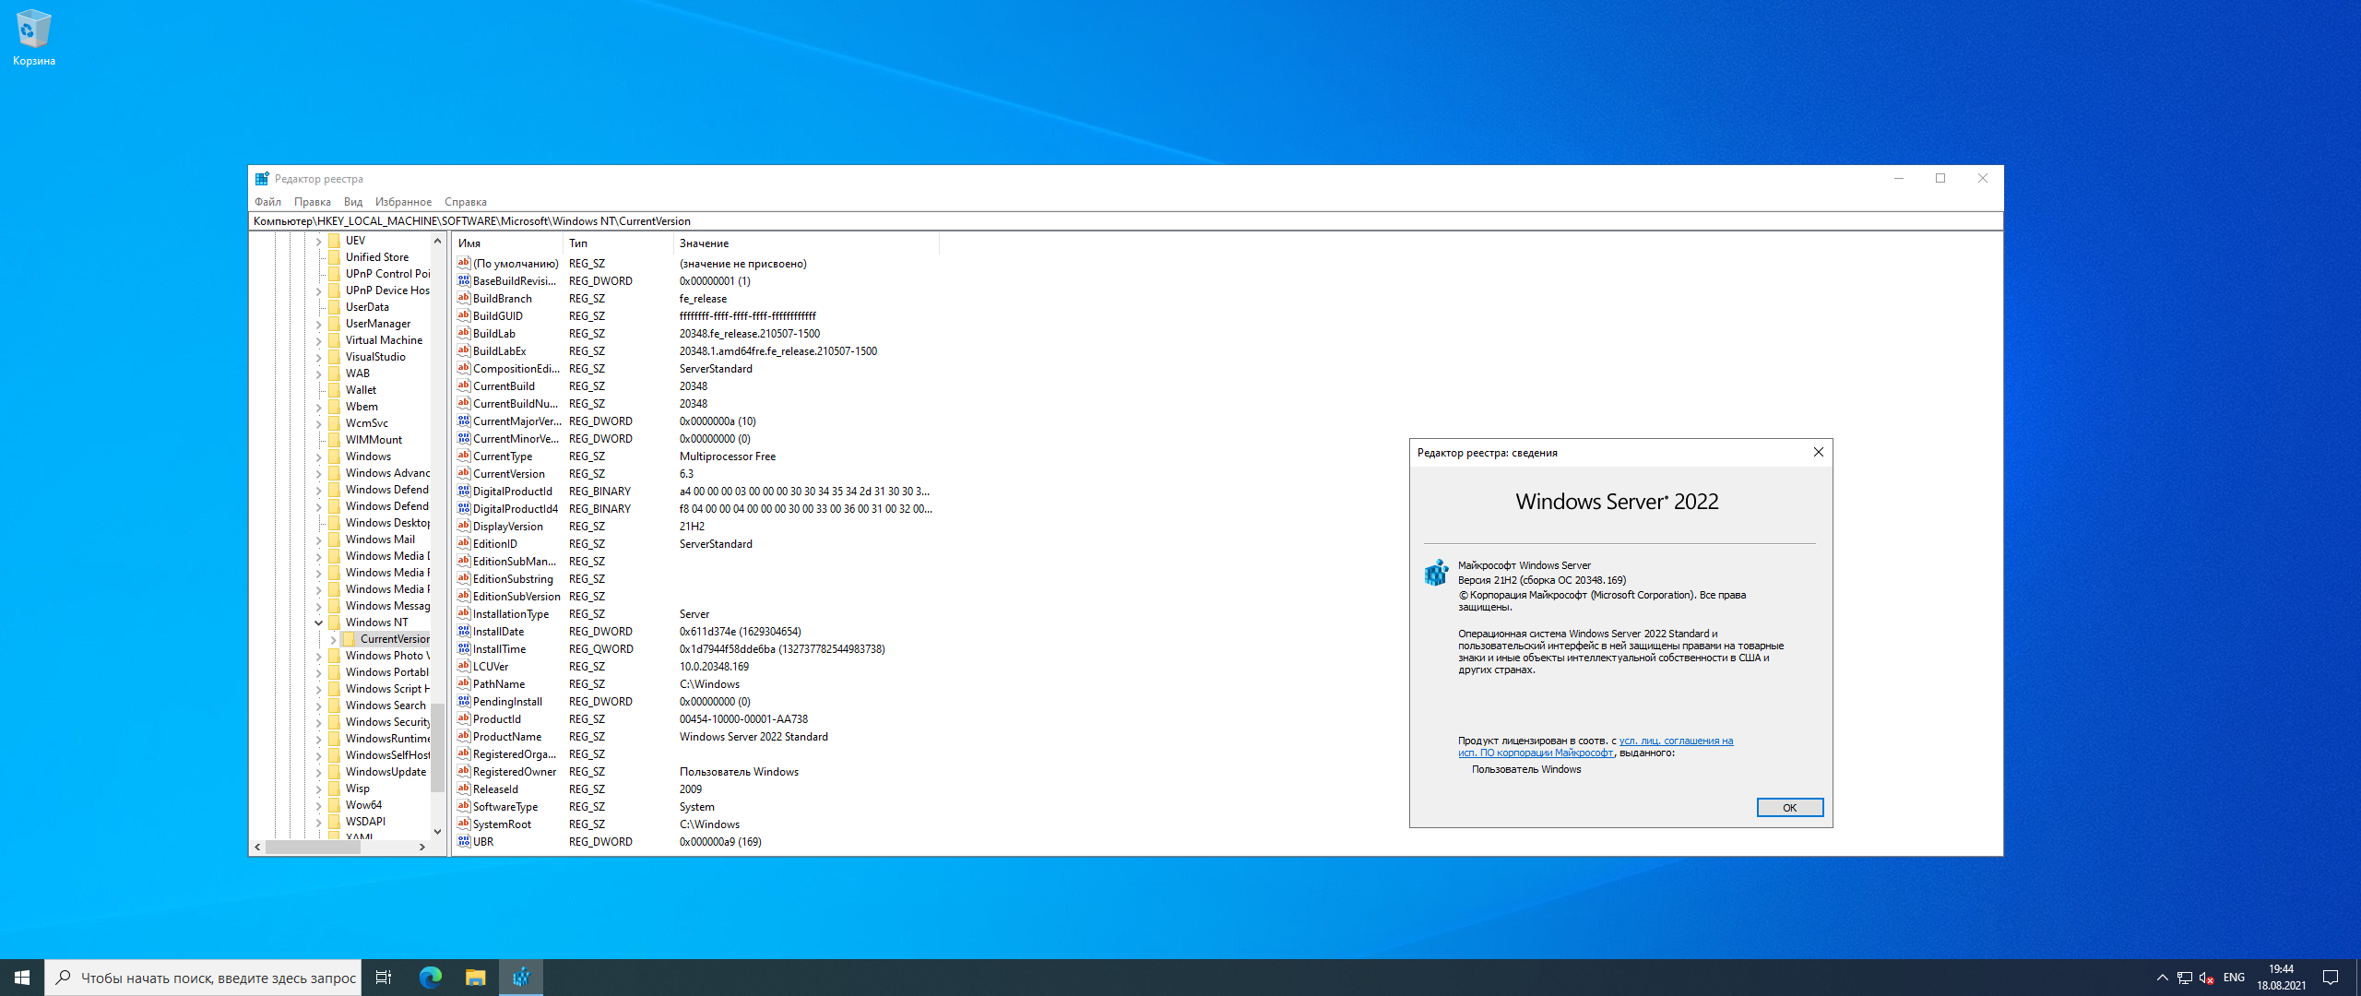Screen dimensions: 2361x996
Task: Open the Вид menu
Action: [353, 202]
